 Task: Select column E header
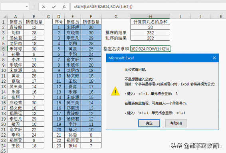click(73, 17)
